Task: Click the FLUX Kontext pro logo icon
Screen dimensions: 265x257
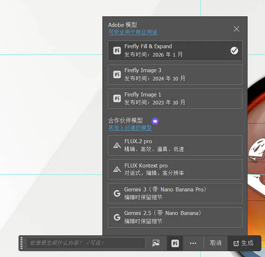Action: (x=117, y=169)
